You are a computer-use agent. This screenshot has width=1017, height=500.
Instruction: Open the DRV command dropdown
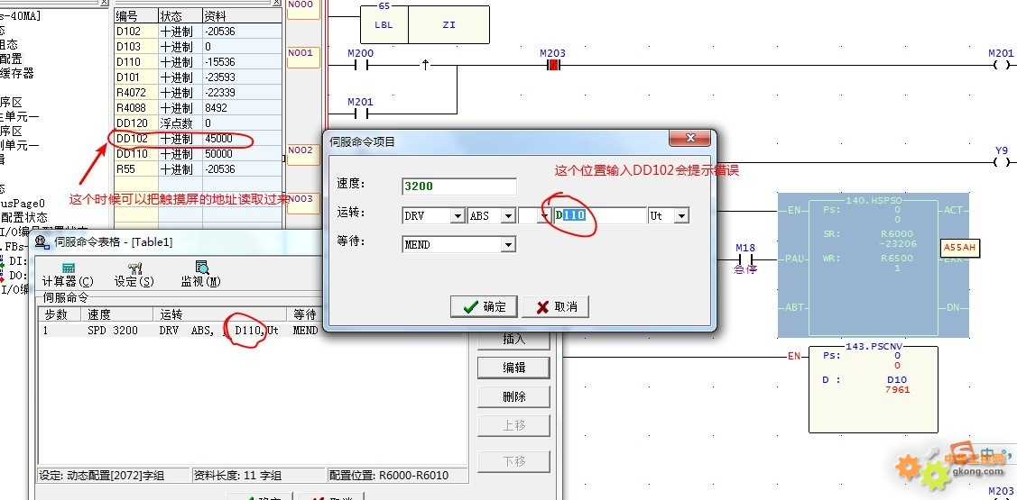point(458,216)
